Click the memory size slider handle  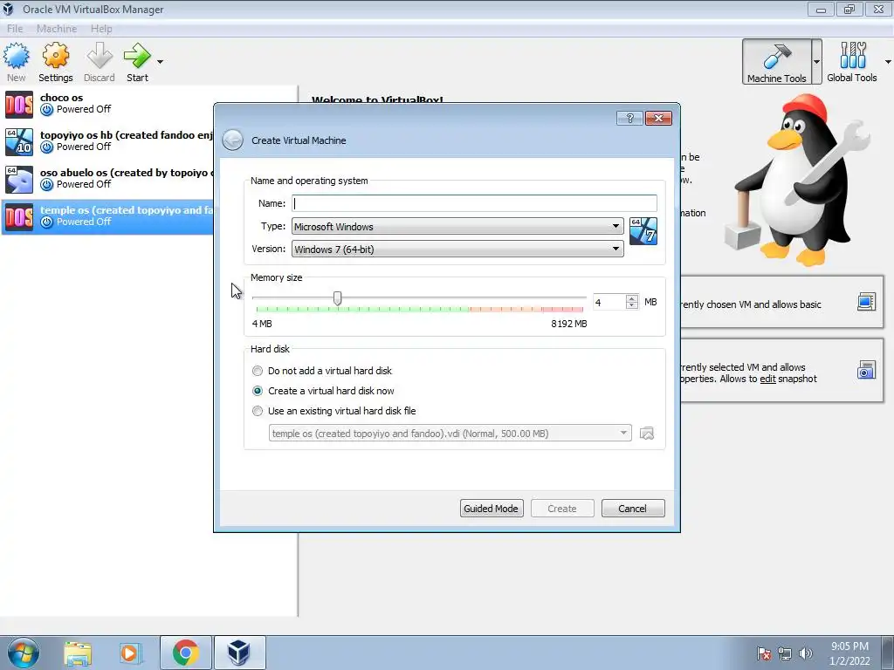coord(338,298)
